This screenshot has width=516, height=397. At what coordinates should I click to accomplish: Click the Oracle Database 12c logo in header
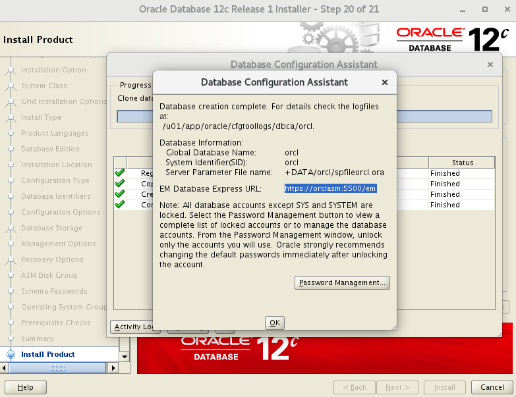click(x=452, y=39)
